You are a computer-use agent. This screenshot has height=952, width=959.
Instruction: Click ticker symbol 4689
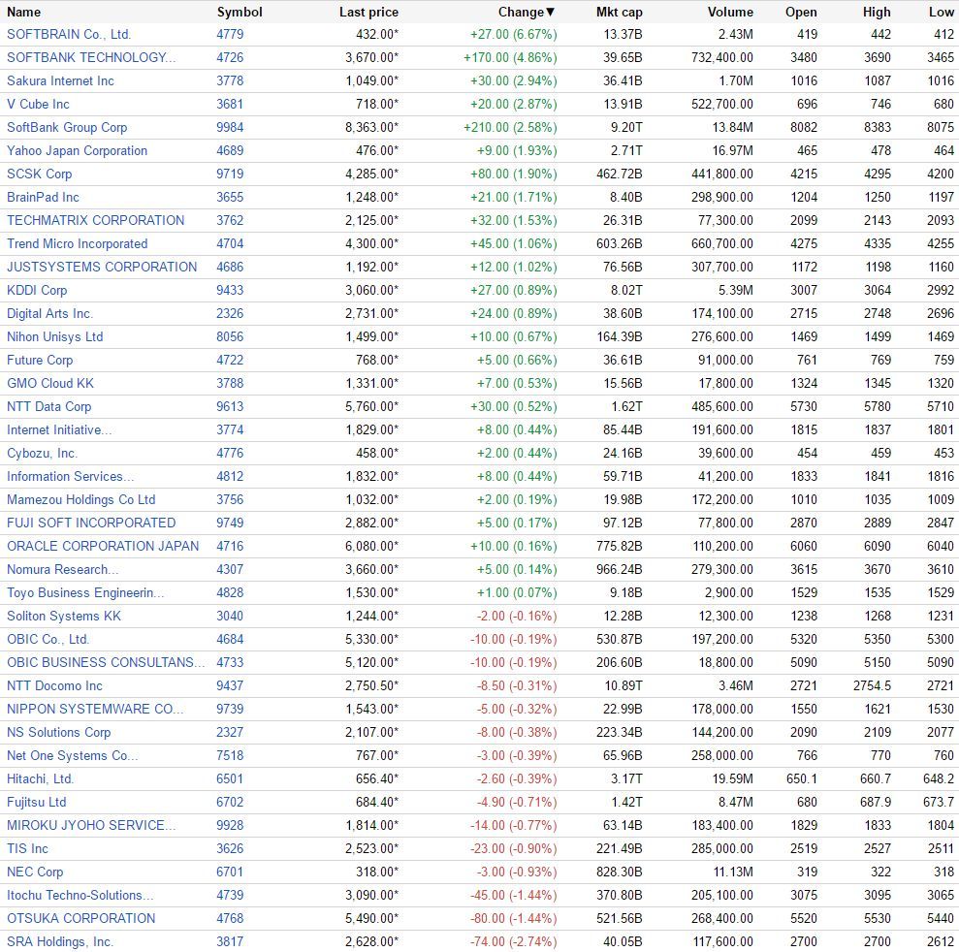point(230,150)
